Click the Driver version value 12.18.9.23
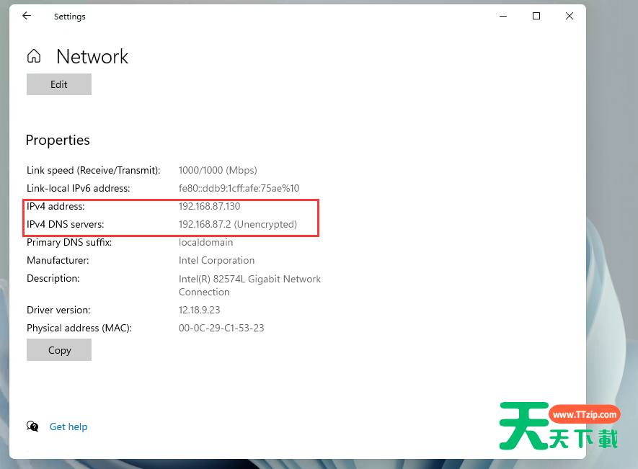The width and height of the screenshot is (638, 469). click(200, 310)
